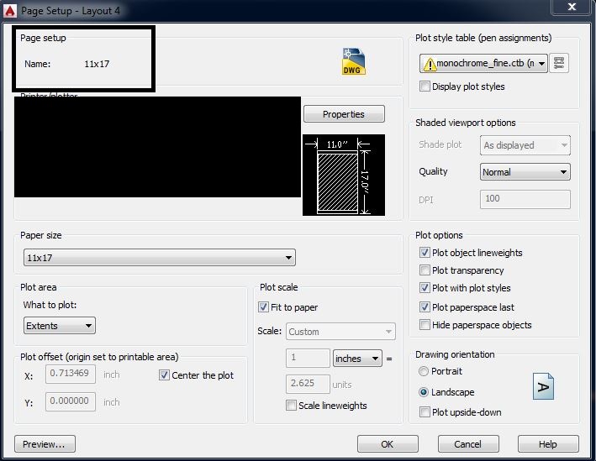596x461 pixels.
Task: Click the landscape orientation page icon
Action: click(x=543, y=386)
